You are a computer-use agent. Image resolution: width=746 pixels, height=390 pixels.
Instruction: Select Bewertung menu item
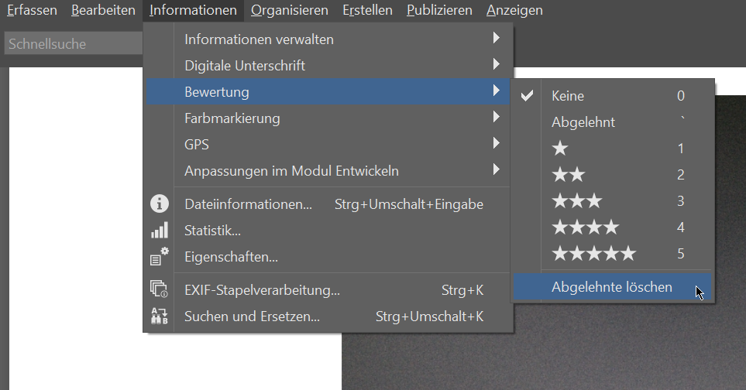coord(328,91)
